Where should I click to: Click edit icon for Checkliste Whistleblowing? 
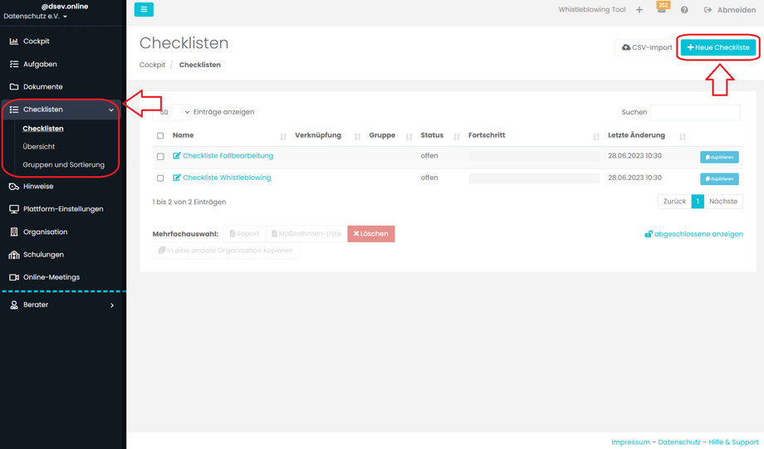(x=177, y=178)
